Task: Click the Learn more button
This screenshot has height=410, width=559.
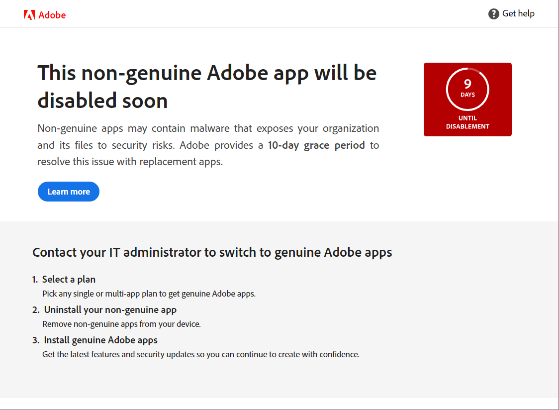Action: (68, 192)
